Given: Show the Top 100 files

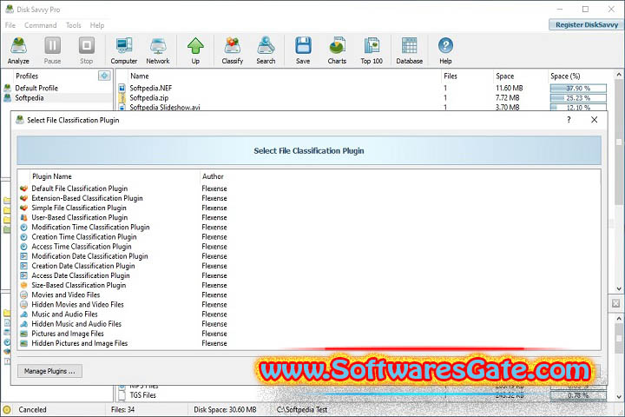Looking at the screenshot, I should pos(372,50).
